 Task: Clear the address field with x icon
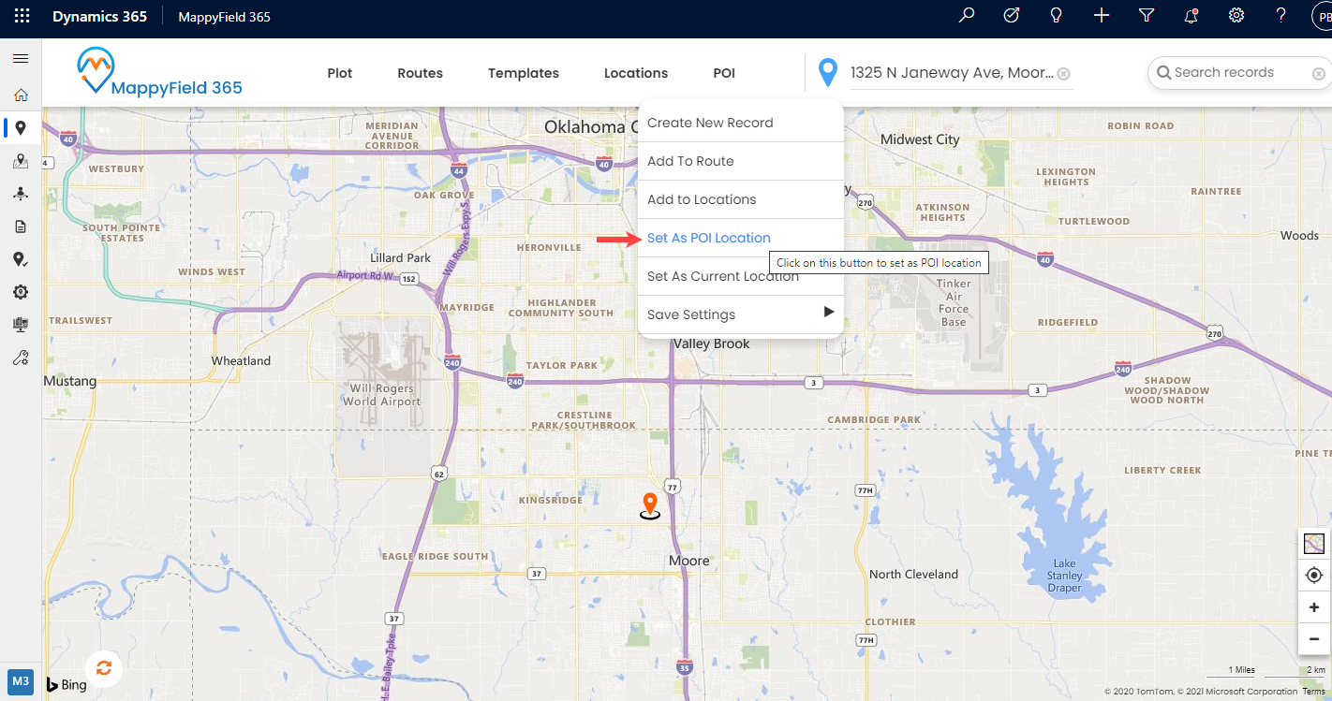(1064, 74)
